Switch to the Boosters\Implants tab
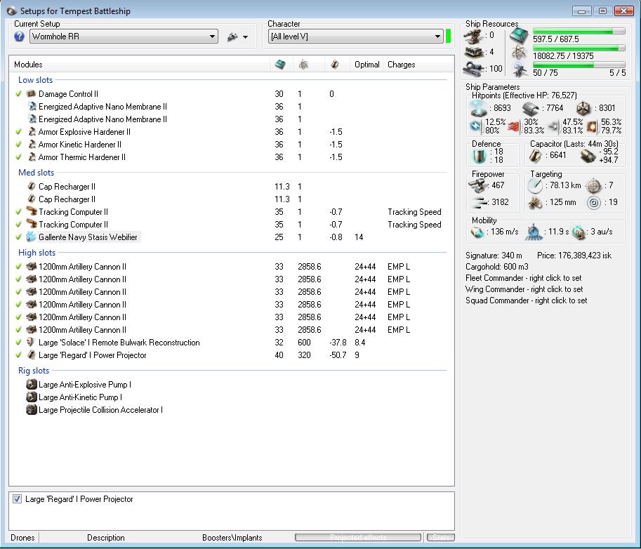 click(232, 538)
